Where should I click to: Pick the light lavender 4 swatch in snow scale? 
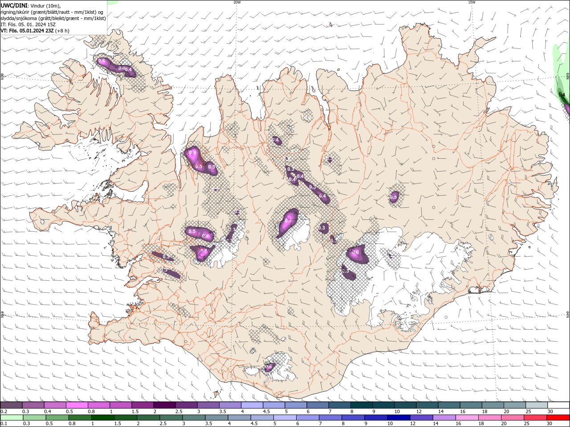click(252, 405)
